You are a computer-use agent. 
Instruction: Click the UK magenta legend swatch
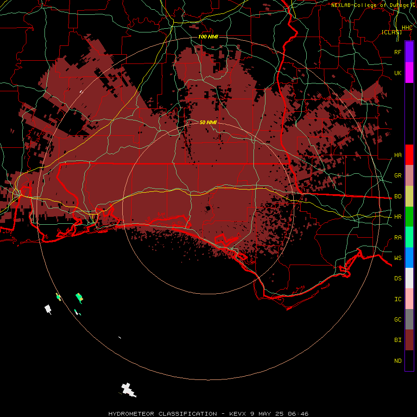click(x=409, y=73)
